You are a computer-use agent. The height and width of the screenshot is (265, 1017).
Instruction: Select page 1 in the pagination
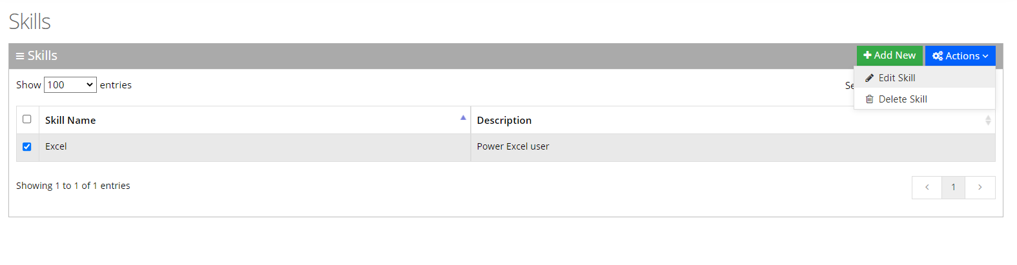click(x=953, y=188)
